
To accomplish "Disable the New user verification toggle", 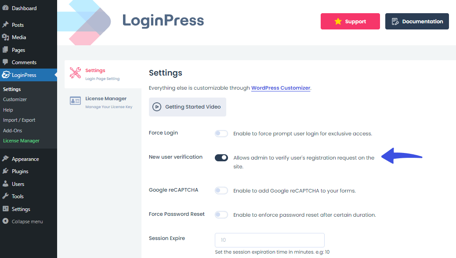I will 221,158.
